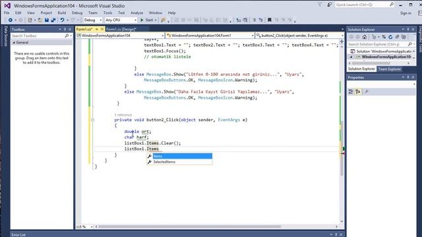Toggle the bookmark icon in the toolbar

point(270,20)
